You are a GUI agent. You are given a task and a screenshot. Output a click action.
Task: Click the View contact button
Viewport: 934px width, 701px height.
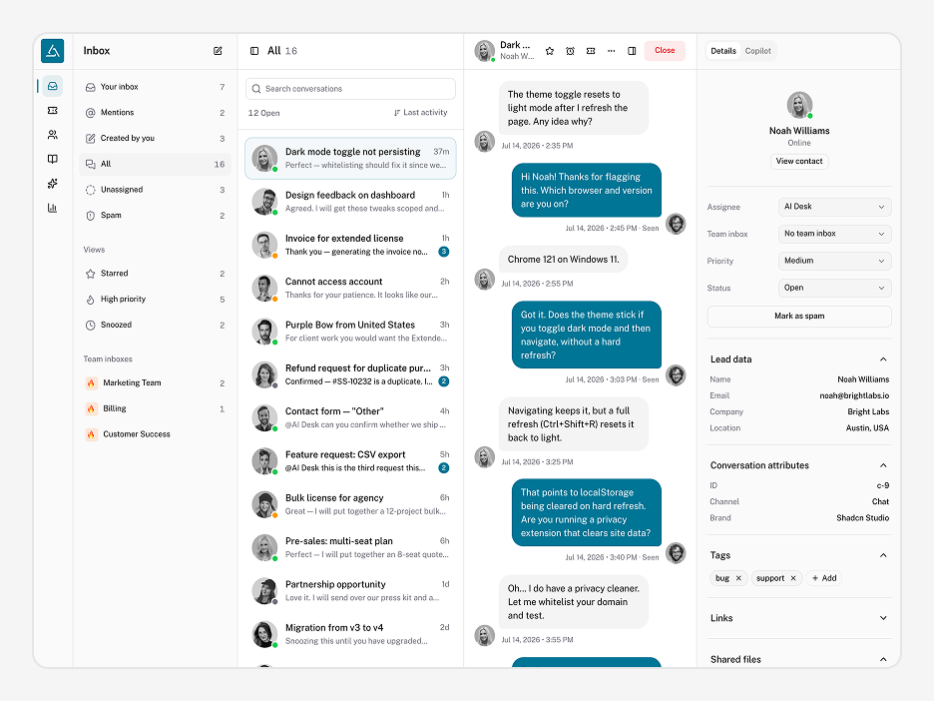798,162
